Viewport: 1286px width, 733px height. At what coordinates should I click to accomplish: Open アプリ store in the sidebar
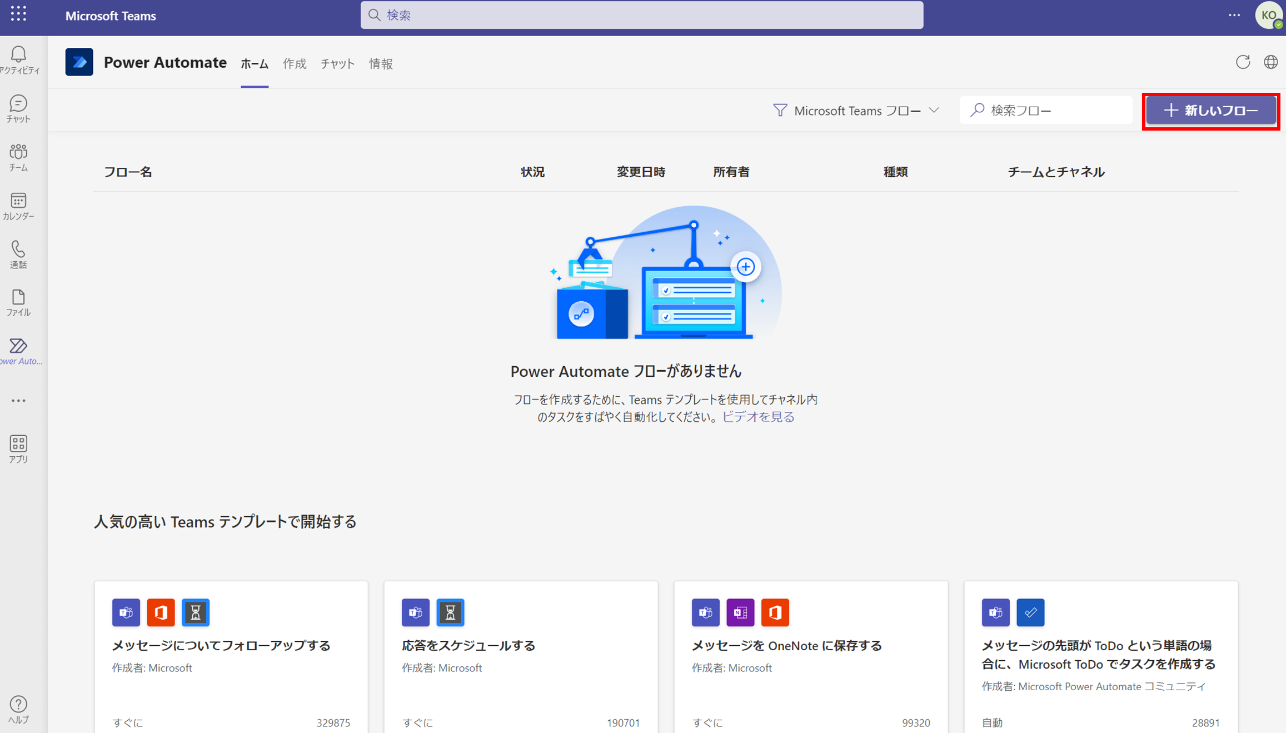pos(18,449)
